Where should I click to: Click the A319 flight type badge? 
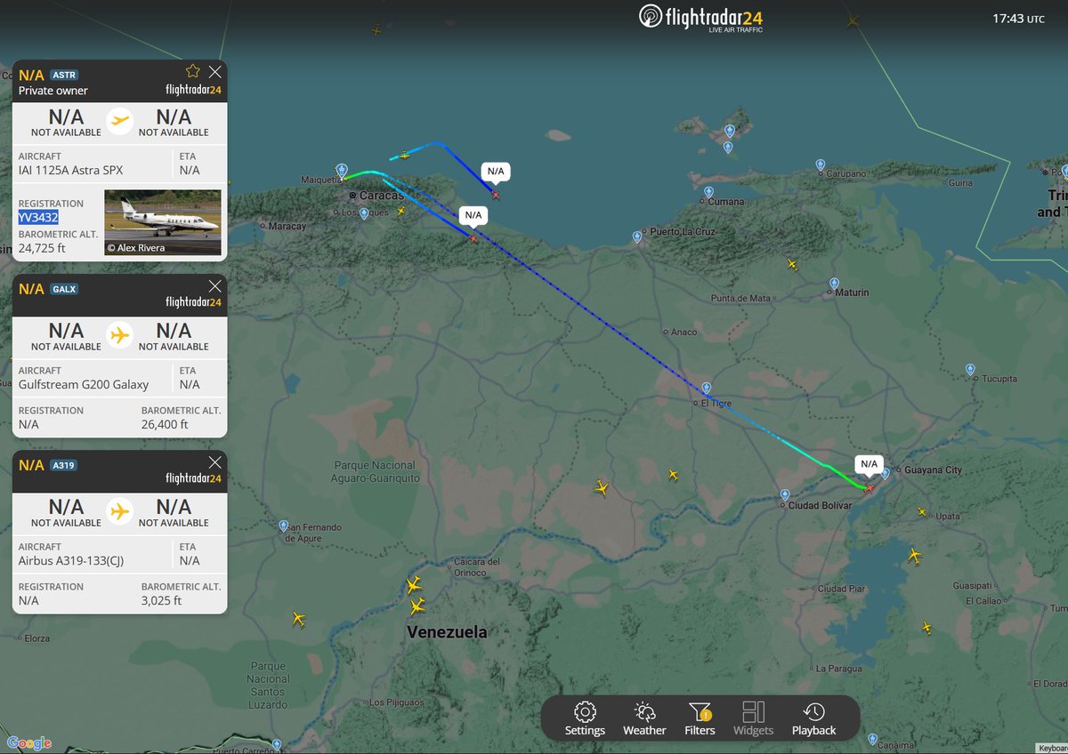pyautogui.click(x=65, y=466)
